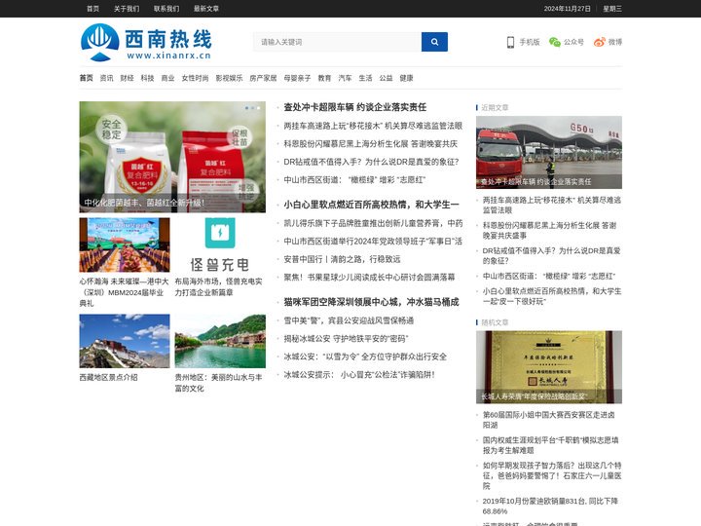
Task: Click the 随机文章 sidebar heading
Action: pos(495,322)
